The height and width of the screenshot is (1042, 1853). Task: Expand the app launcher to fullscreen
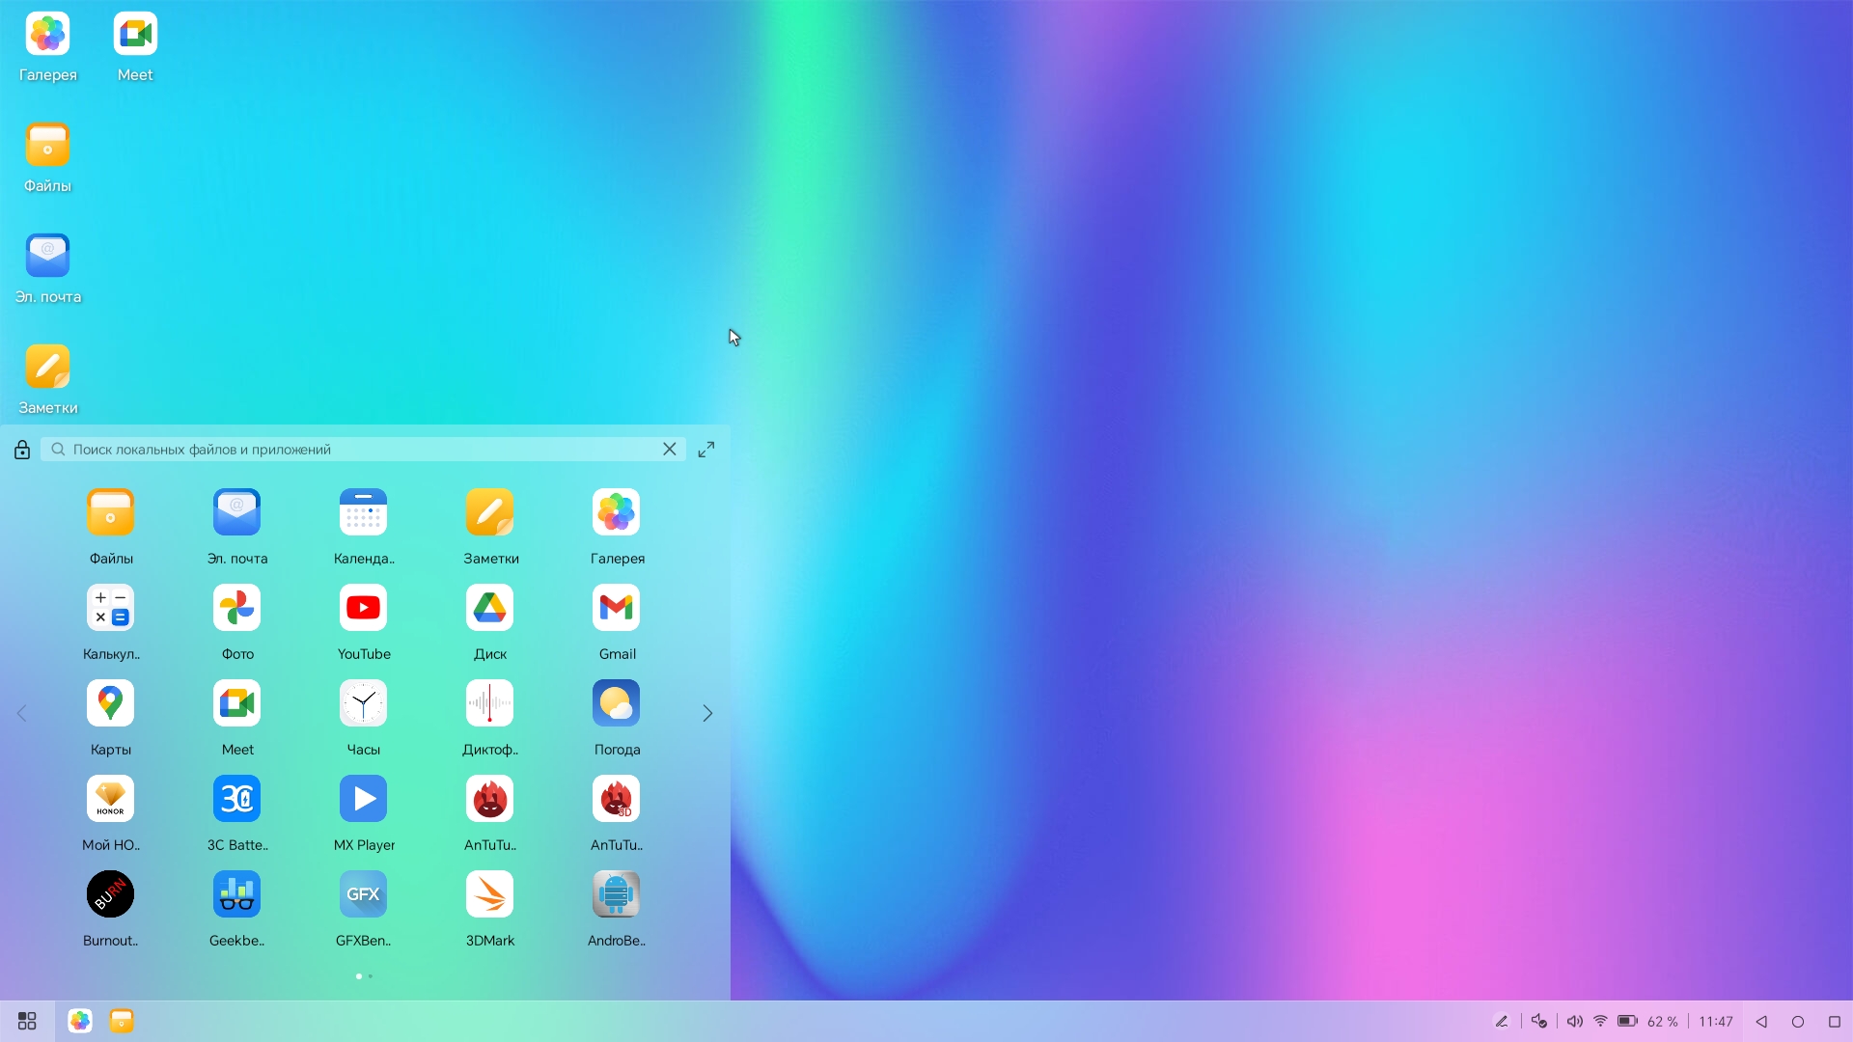tap(706, 450)
